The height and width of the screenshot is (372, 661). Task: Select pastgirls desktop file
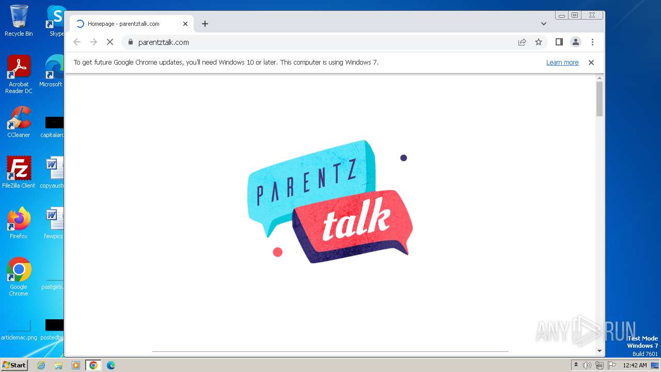(x=53, y=283)
